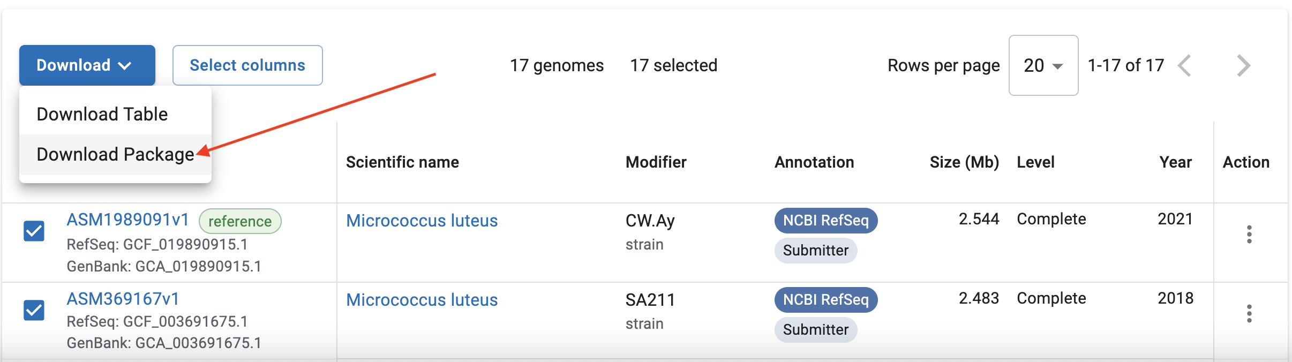This screenshot has width=1292, height=362.
Task: Open actions menu for ASM1989091v1 row
Action: tap(1249, 234)
